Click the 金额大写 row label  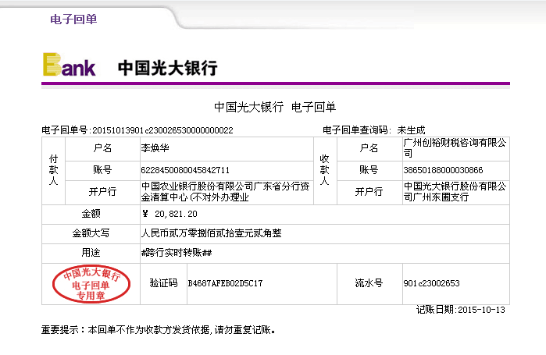[x=91, y=233]
